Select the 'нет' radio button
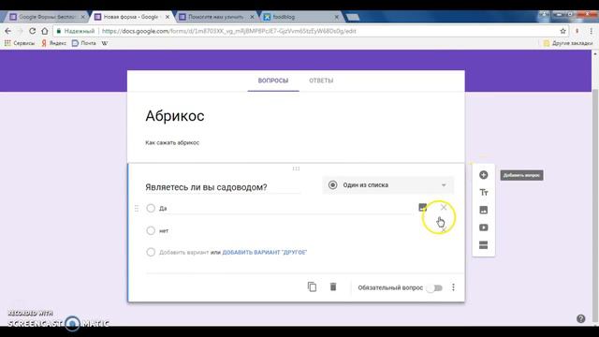The image size is (599, 337). (151, 230)
